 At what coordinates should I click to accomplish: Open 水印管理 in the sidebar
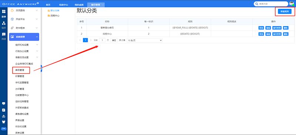coord(20,89)
